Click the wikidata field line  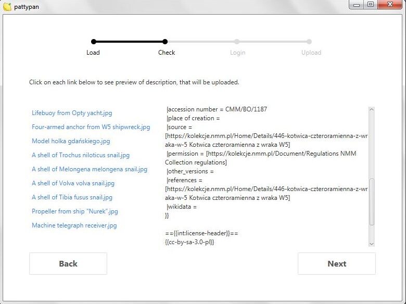tap(182, 207)
